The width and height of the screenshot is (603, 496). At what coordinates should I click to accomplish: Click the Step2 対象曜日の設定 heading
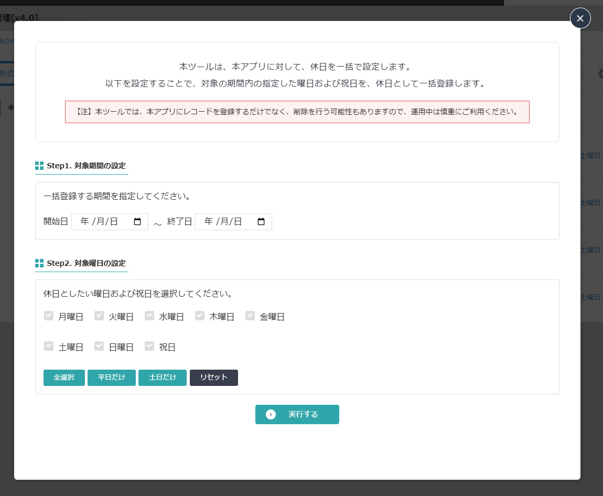coord(86,263)
